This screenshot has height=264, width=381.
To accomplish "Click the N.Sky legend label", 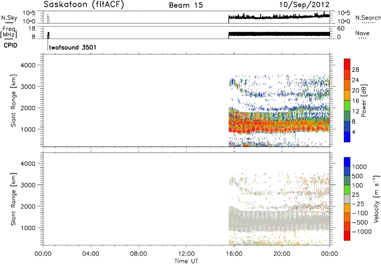I will (x=9, y=18).
